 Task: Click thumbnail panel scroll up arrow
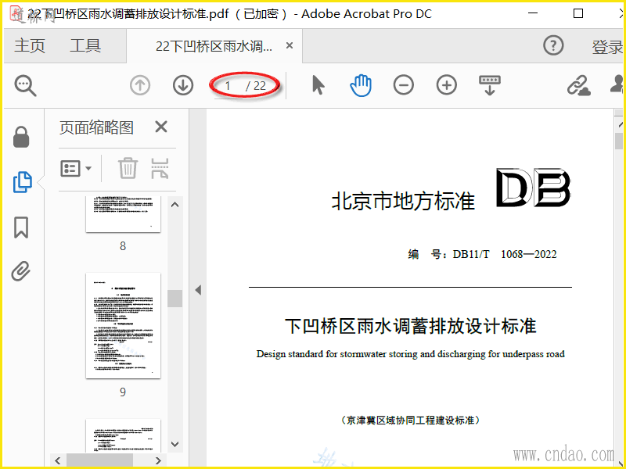click(x=174, y=205)
